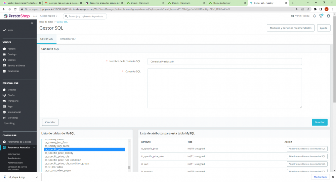Collapse the sidebar with double-chevron icon
336x182 pixels.
point(32,23)
